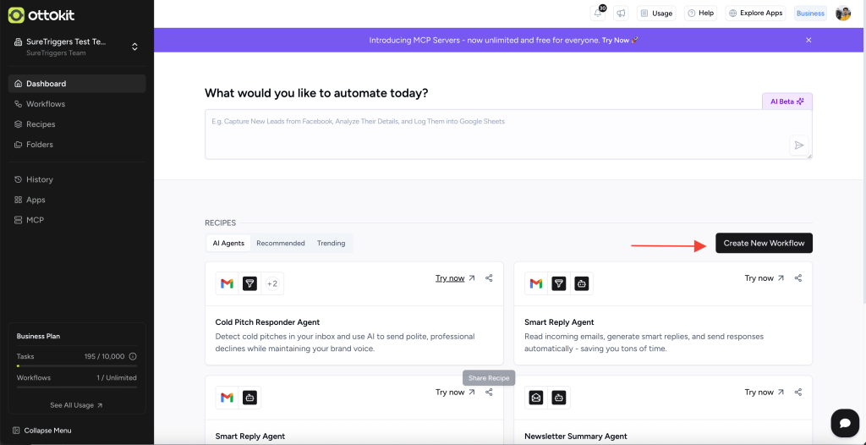866x445 pixels.
Task: Select the Trending recipes tab
Action: (331, 244)
